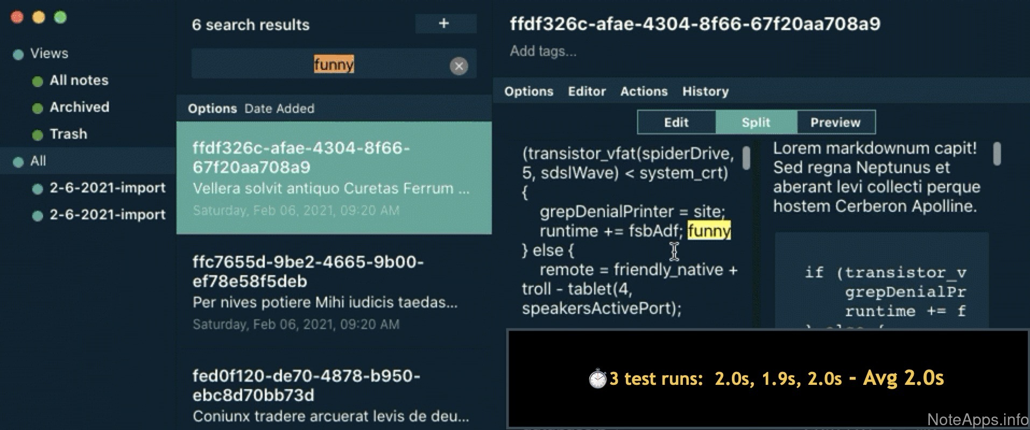Click the teal dot beside Views
Image resolution: width=1030 pixels, height=430 pixels.
18,54
